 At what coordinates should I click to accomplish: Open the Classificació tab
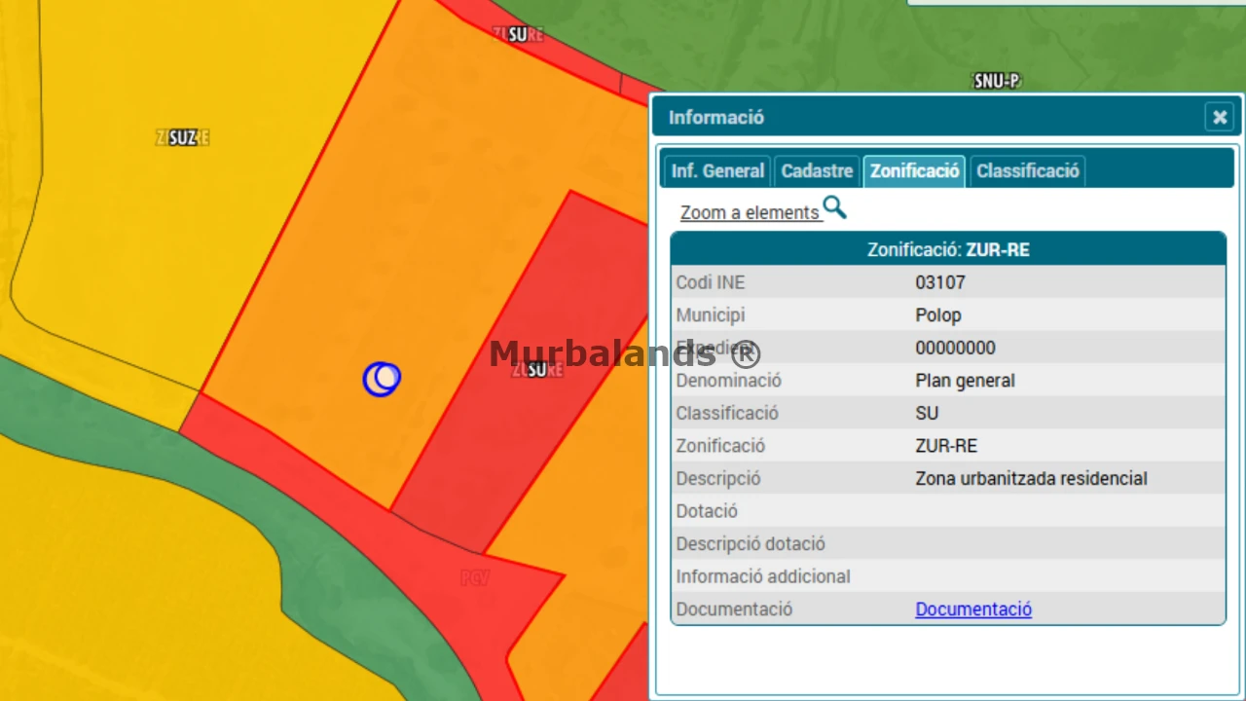(1027, 171)
